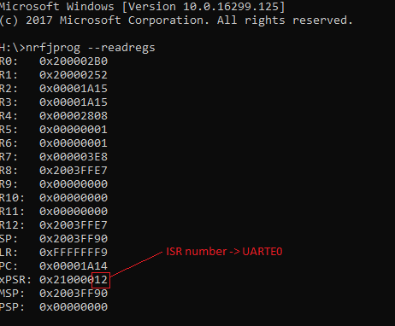Click the red box highlighting 12 in xPSR
This screenshot has height=326, width=395.
click(x=101, y=280)
